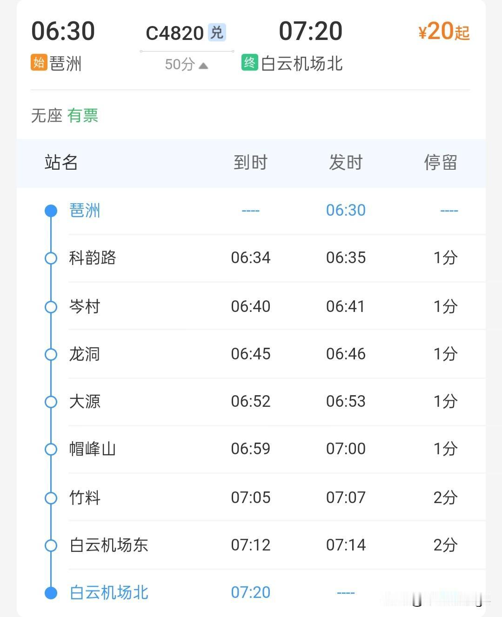Open the 白云机场东 station entry

251,545
